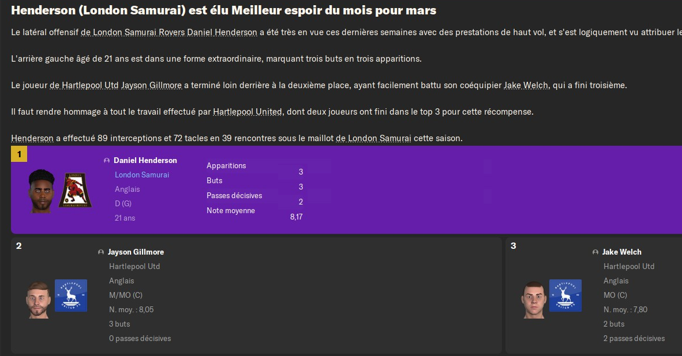Open Jayson Gillmore's face portrait

point(38,299)
